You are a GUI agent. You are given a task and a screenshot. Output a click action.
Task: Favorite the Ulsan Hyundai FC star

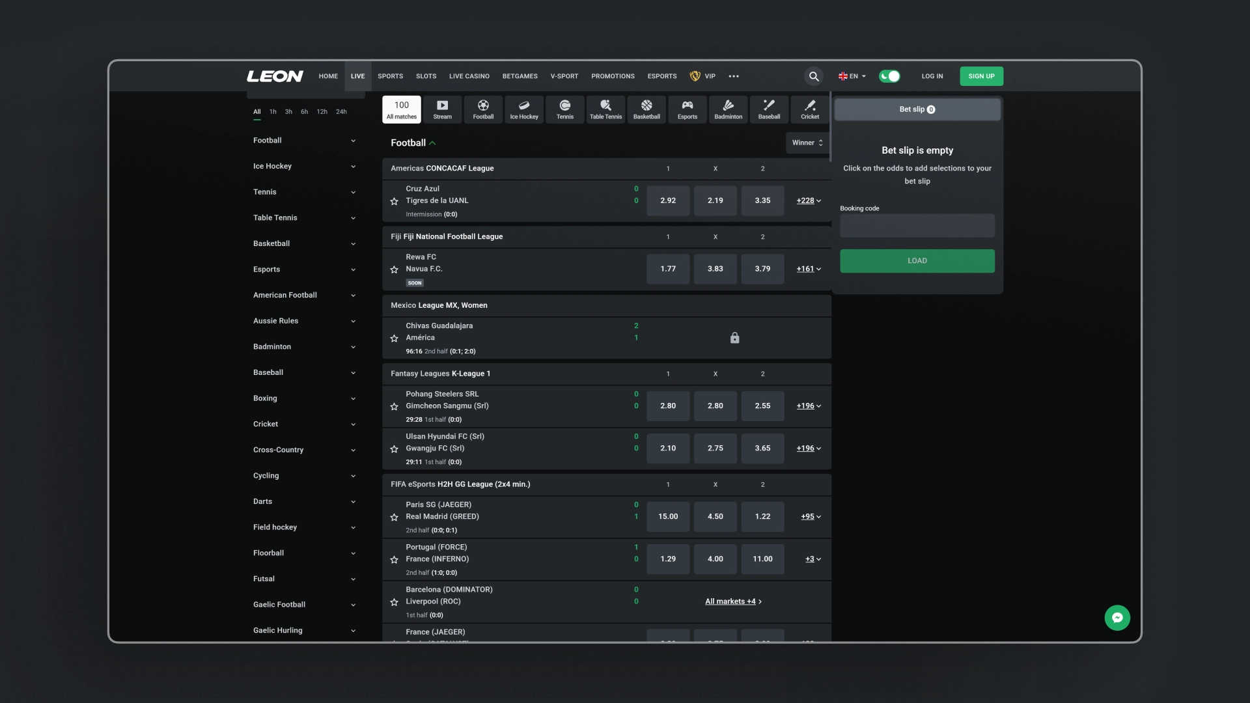pyautogui.click(x=394, y=449)
